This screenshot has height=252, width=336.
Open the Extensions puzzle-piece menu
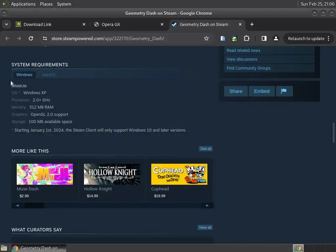(x=247, y=38)
